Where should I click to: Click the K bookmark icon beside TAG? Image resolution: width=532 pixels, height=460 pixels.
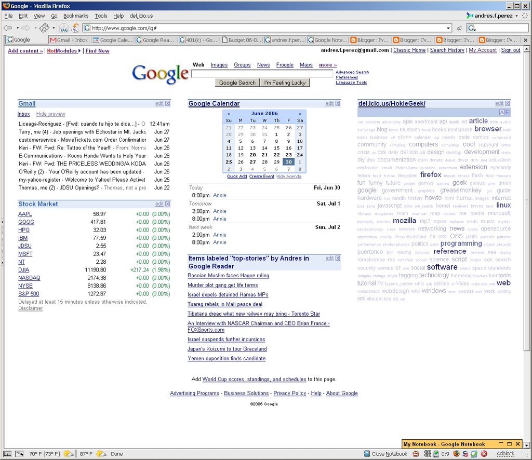(75, 28)
